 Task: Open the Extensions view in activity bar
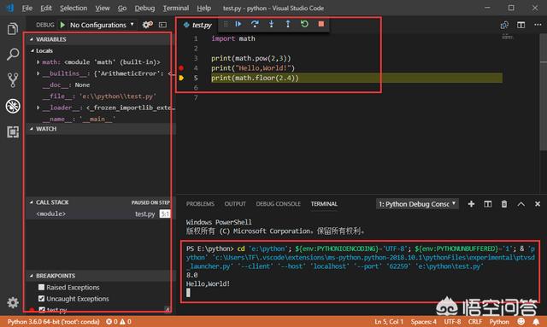tap(13, 131)
